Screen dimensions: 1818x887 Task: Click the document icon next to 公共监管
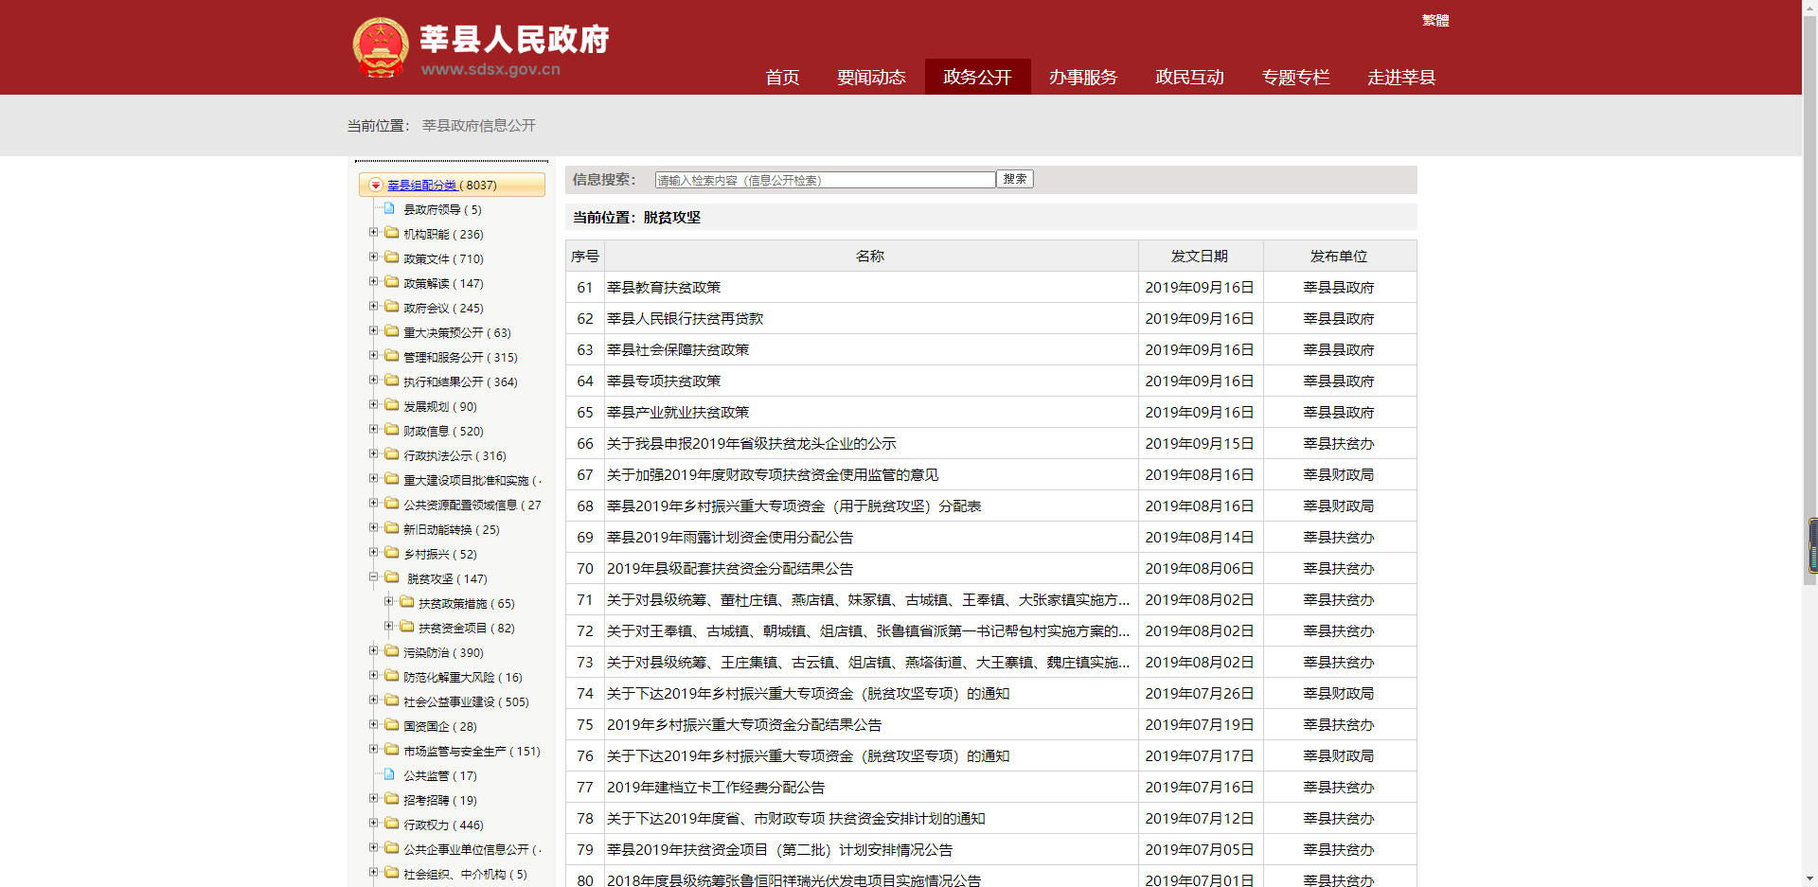[389, 774]
